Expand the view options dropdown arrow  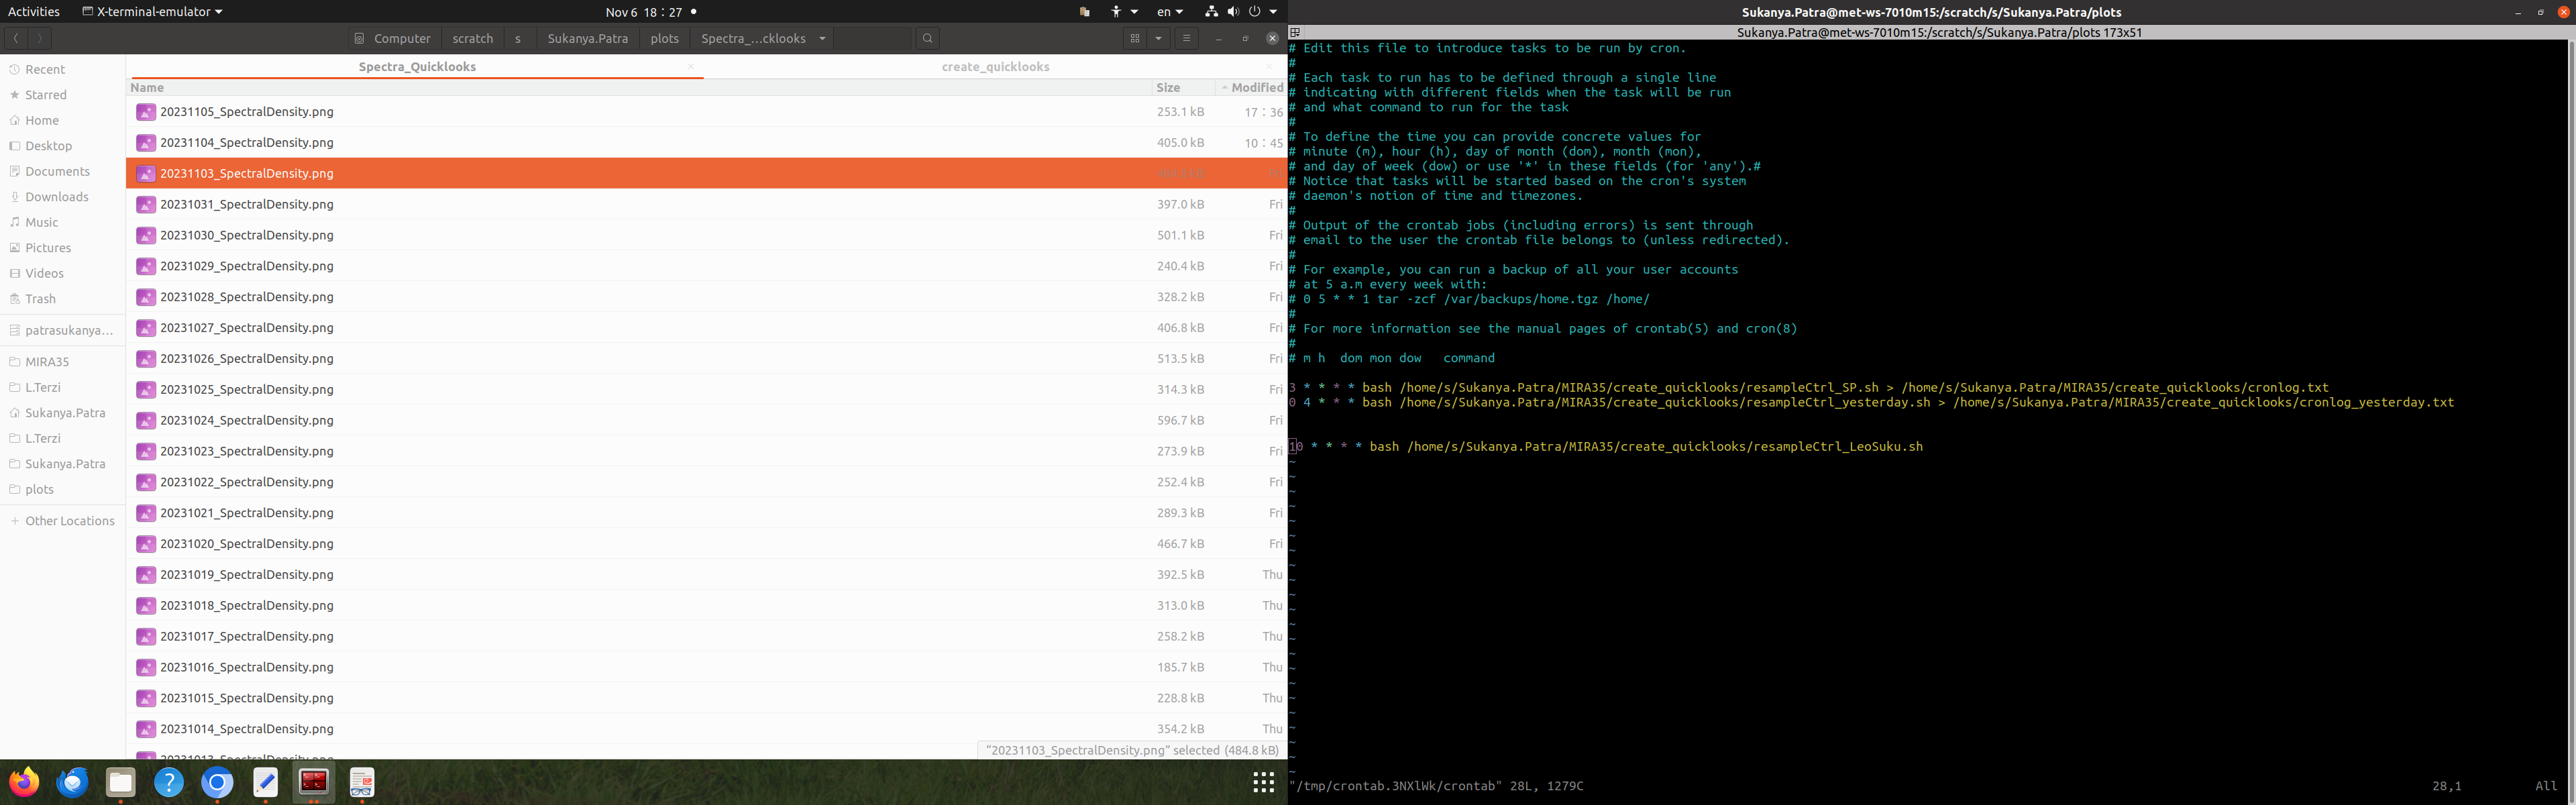(1158, 38)
